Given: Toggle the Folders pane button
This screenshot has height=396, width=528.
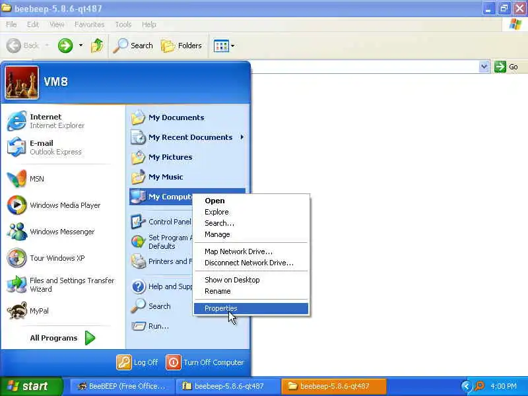Looking at the screenshot, I should (181, 46).
